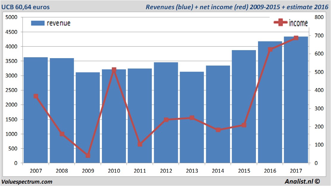This screenshot has width=331, height=186.
Task: Select the 2000 revenue axis value
Action: tap(11, 105)
